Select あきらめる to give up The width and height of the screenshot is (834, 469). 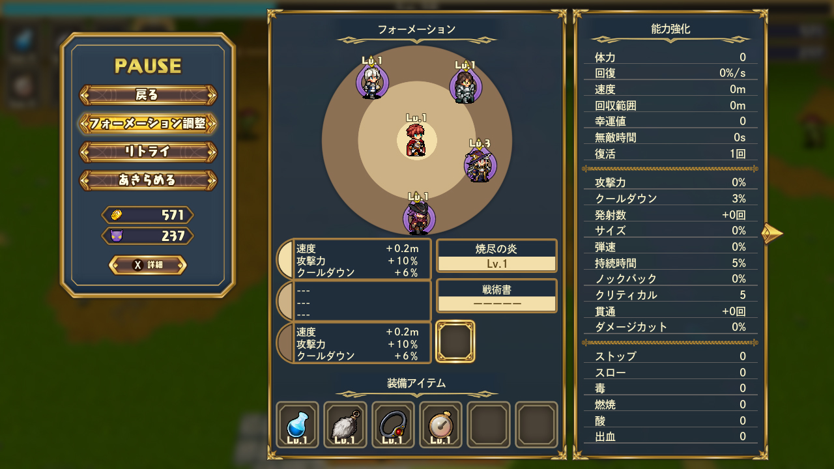click(148, 180)
